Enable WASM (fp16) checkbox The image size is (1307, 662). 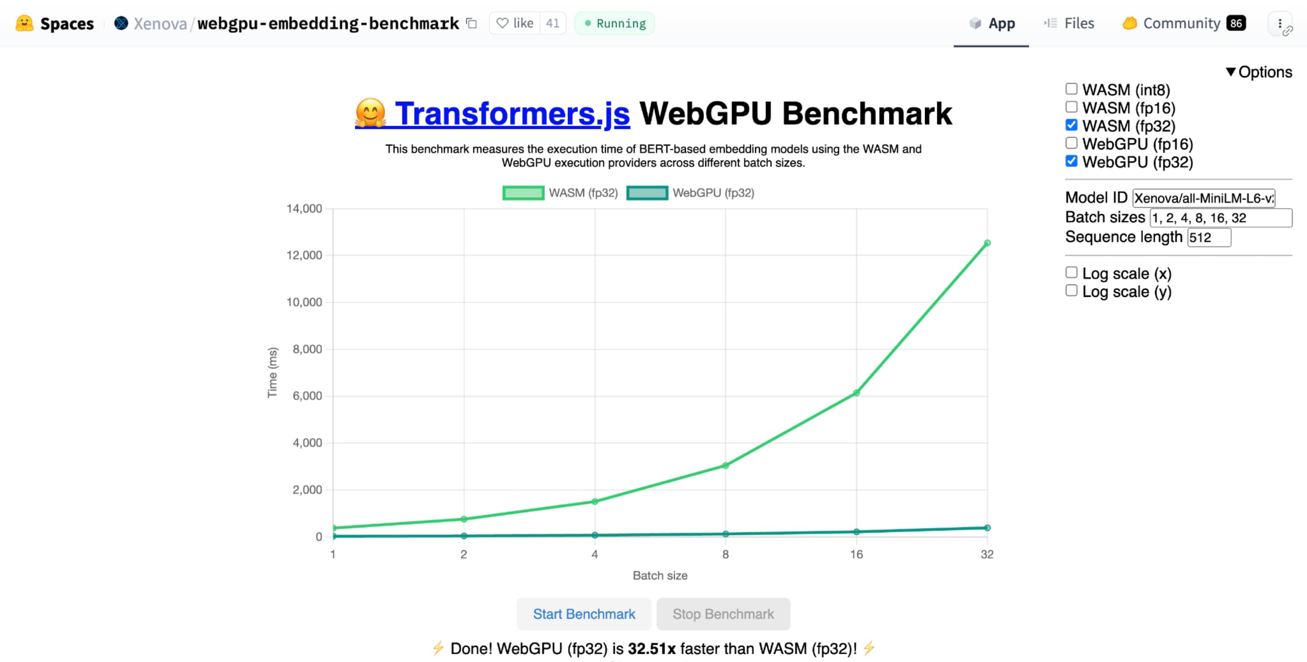1072,107
